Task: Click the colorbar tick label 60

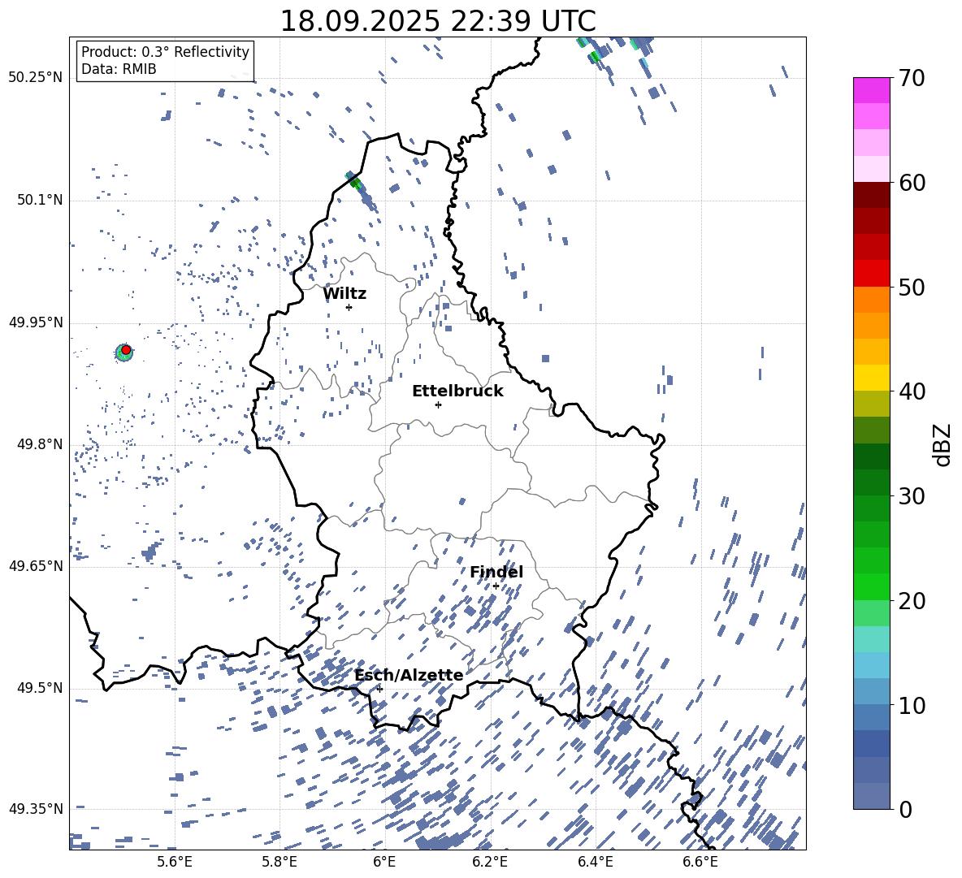Action: pos(912,183)
